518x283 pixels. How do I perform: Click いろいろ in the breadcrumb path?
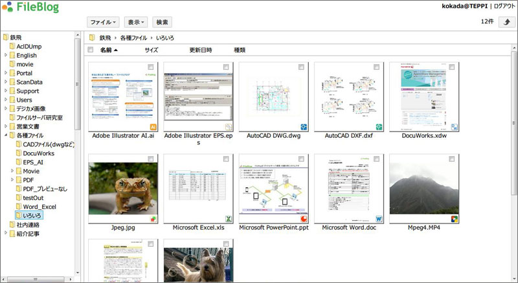pos(165,38)
